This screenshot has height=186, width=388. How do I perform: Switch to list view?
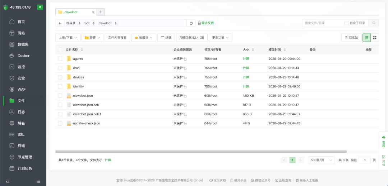(x=366, y=38)
